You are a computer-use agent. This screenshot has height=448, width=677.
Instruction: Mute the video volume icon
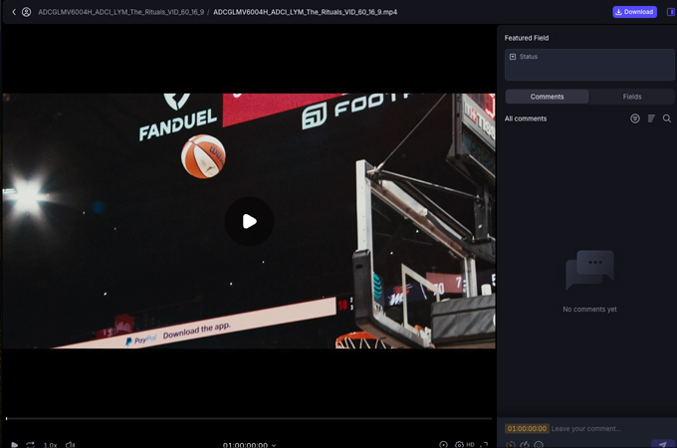point(70,445)
